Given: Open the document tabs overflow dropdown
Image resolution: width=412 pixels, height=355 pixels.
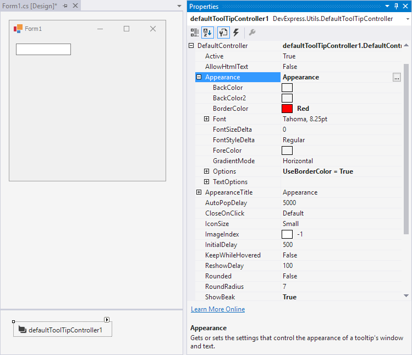Looking at the screenshot, I should tap(179, 6).
